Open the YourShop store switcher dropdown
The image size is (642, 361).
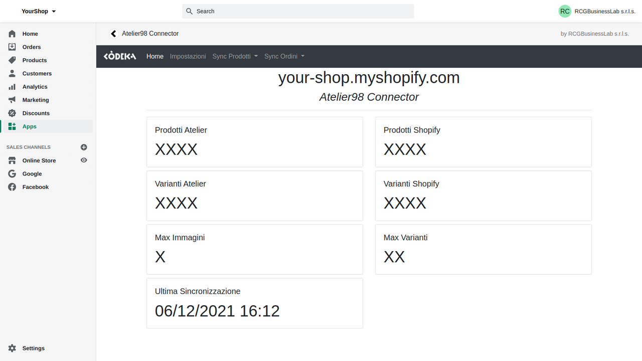coord(39,11)
